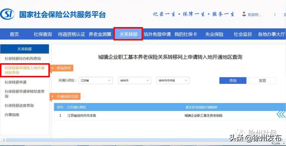286x146 pixels.
Task: Click the 城镇企业职工基本养老保险 table cell
Action: 204,115
